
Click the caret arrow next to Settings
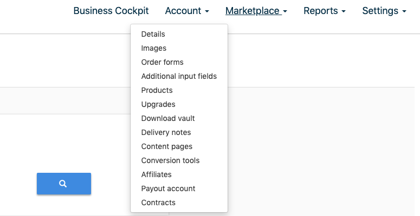[404, 11]
